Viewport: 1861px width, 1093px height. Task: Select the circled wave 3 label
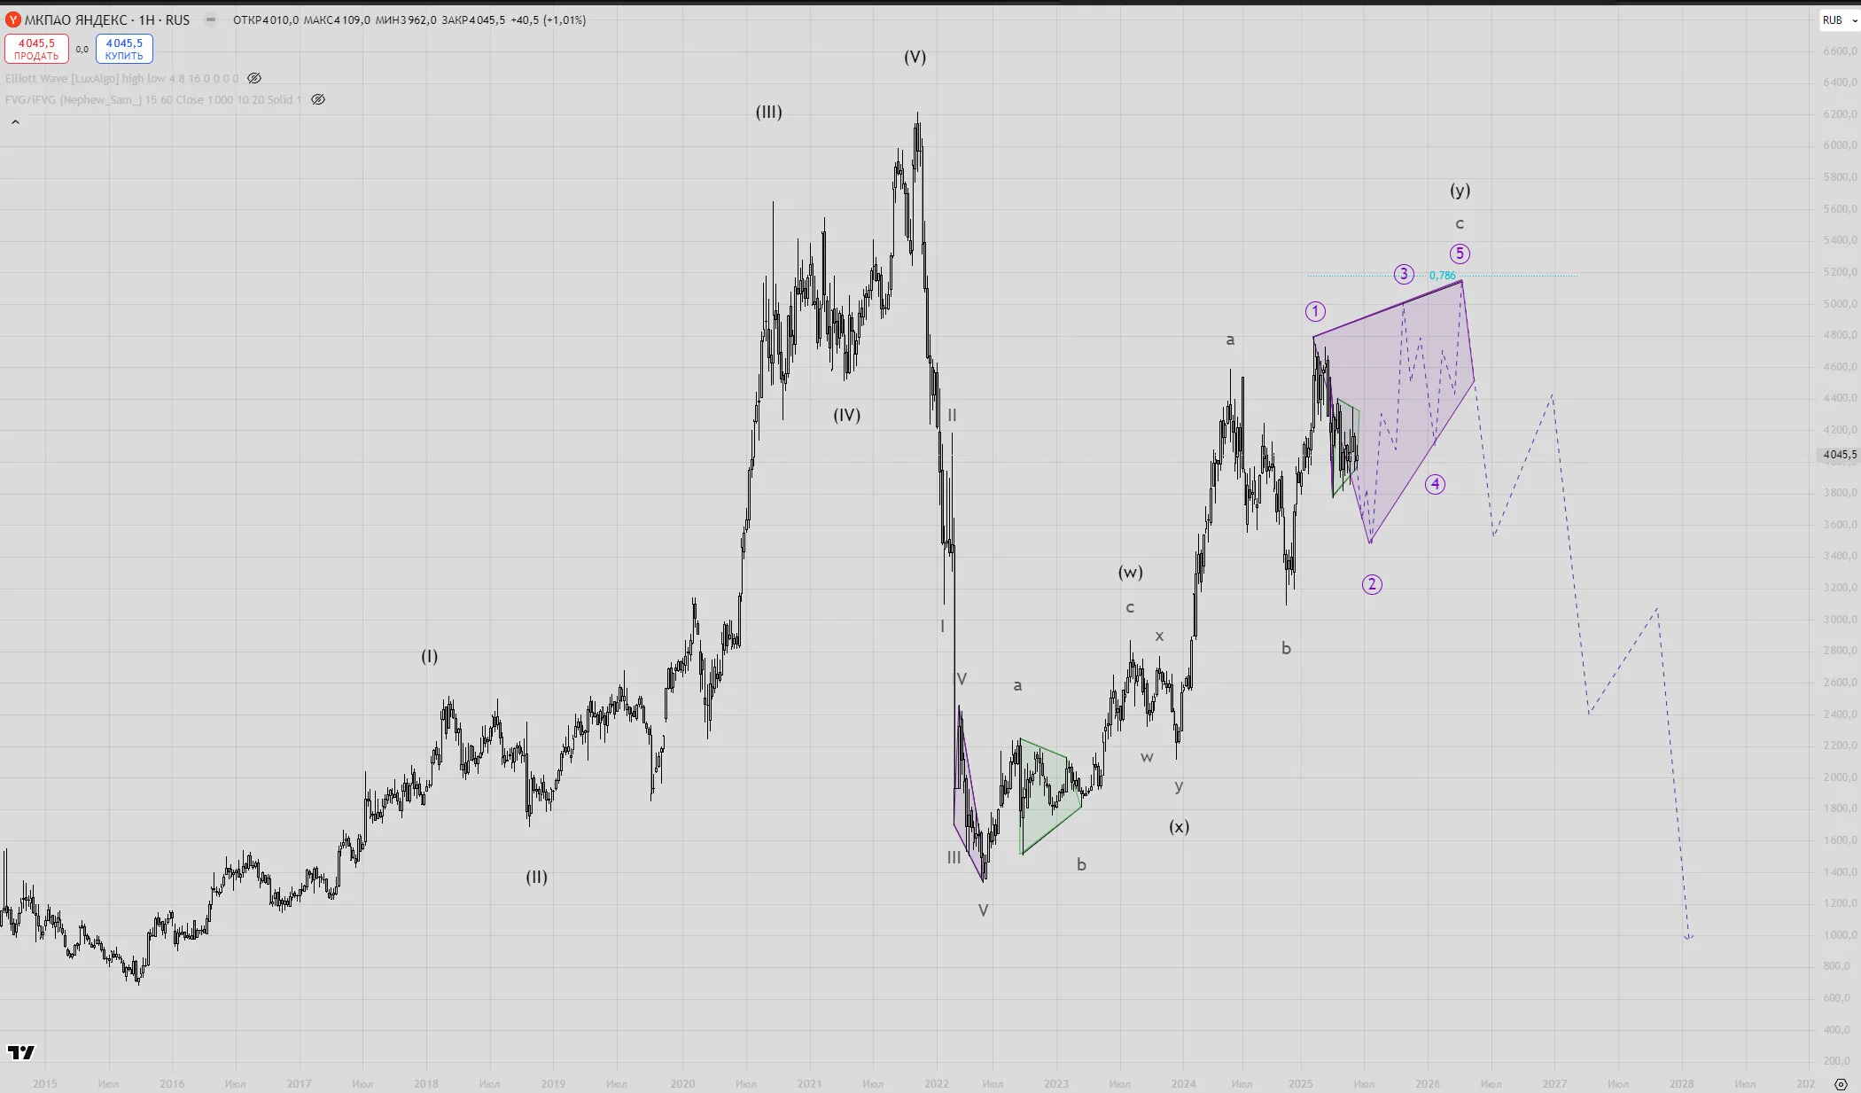point(1404,274)
